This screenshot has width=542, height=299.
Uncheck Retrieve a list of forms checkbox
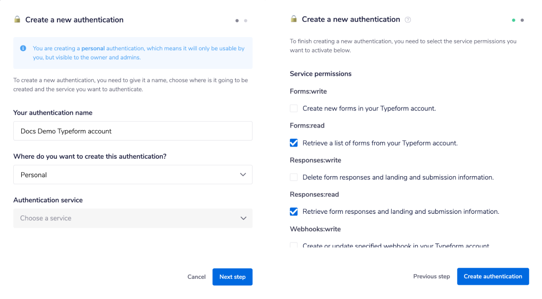pos(294,143)
